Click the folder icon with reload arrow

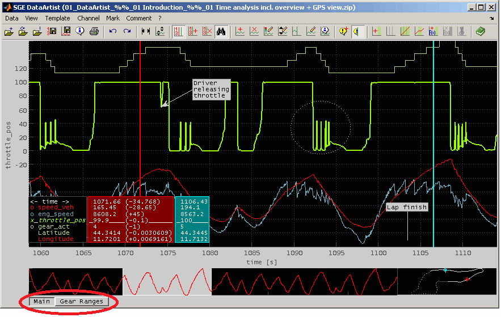(x=23, y=31)
